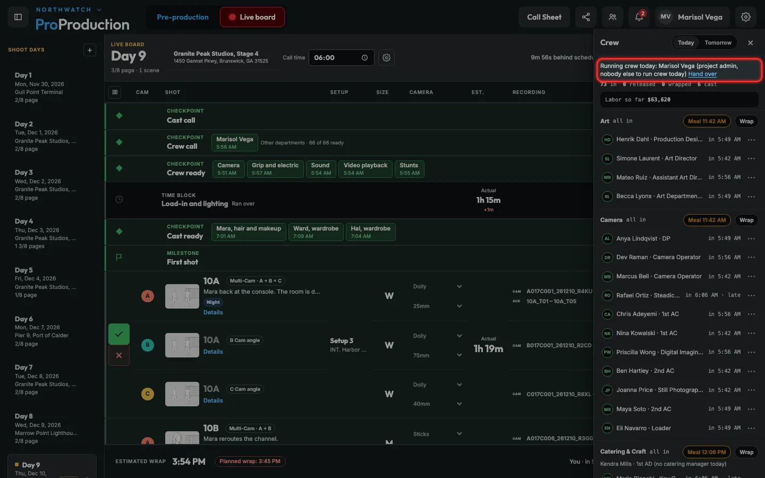
Task: Select camera B badge for shot 10A
Action: (x=148, y=345)
